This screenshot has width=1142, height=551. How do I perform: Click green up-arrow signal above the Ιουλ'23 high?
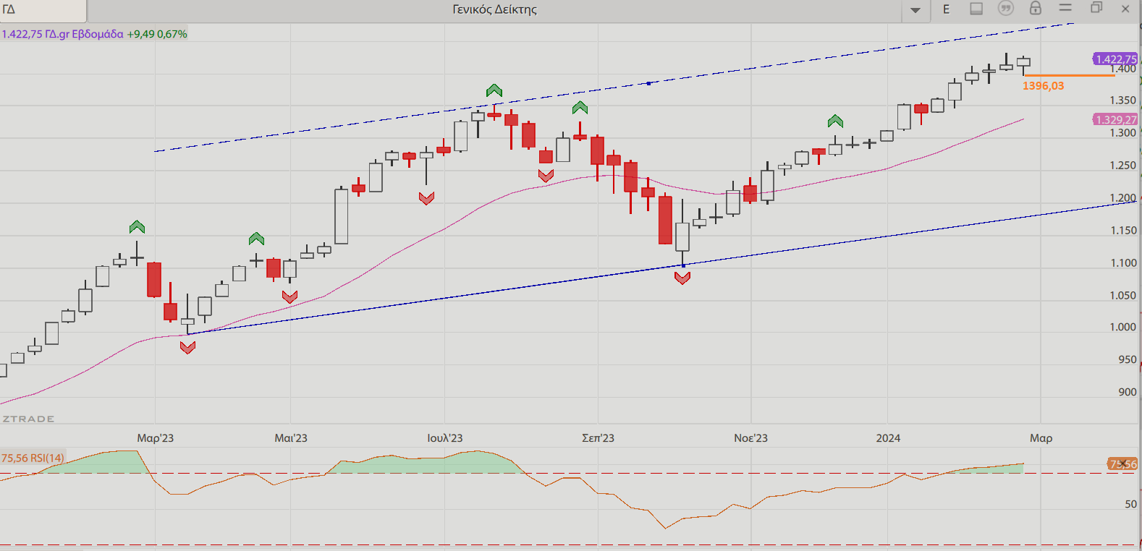[x=494, y=90]
